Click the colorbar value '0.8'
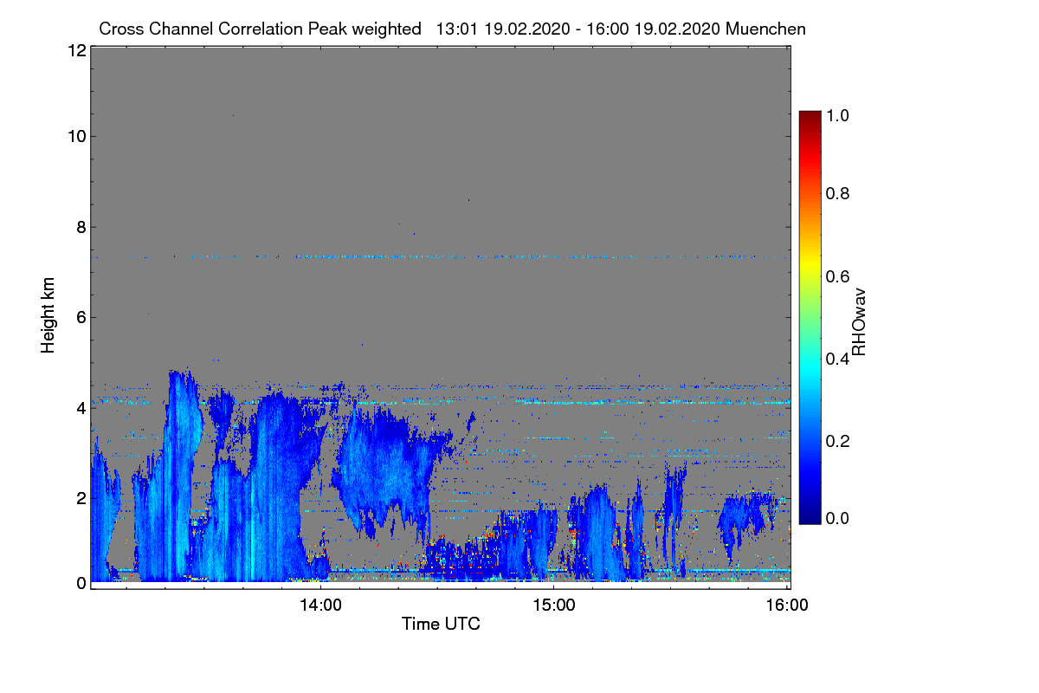 tap(836, 193)
